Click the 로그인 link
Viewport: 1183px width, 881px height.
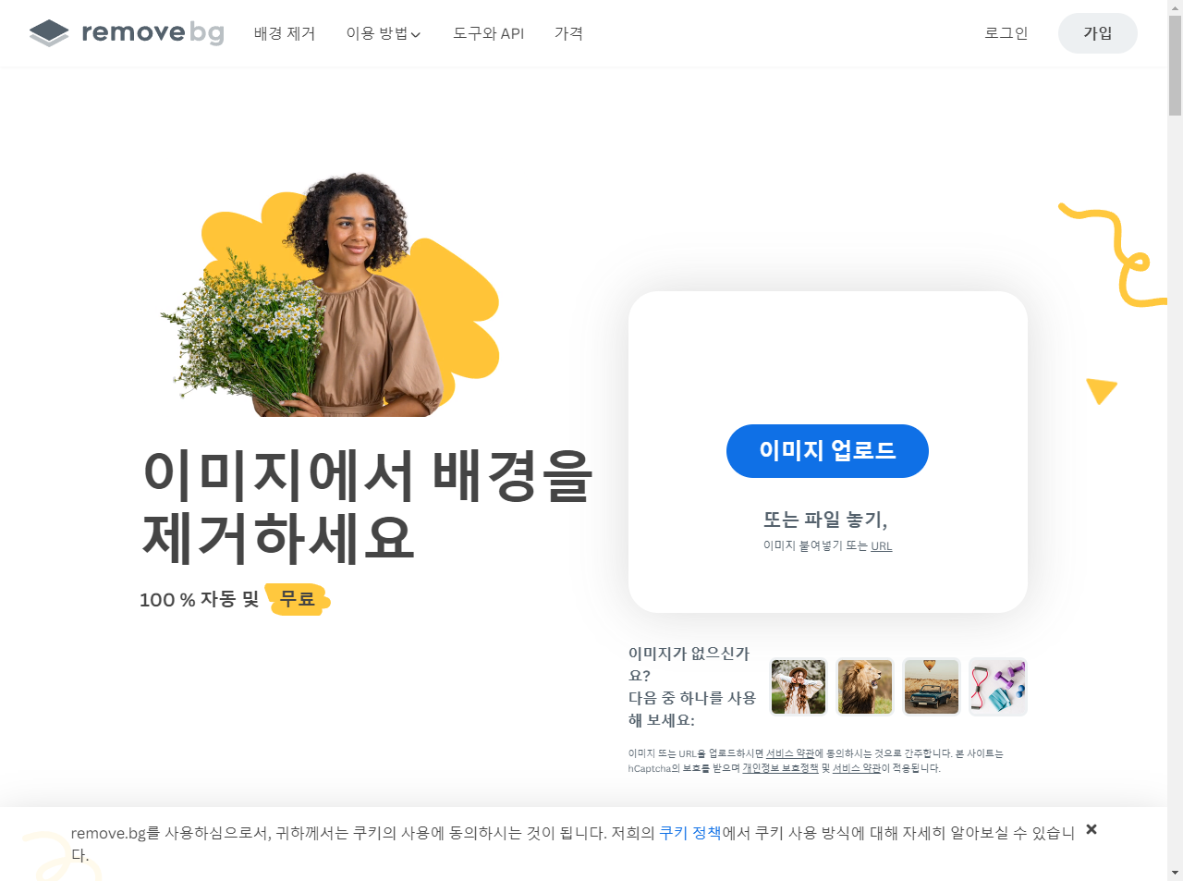coord(1006,33)
